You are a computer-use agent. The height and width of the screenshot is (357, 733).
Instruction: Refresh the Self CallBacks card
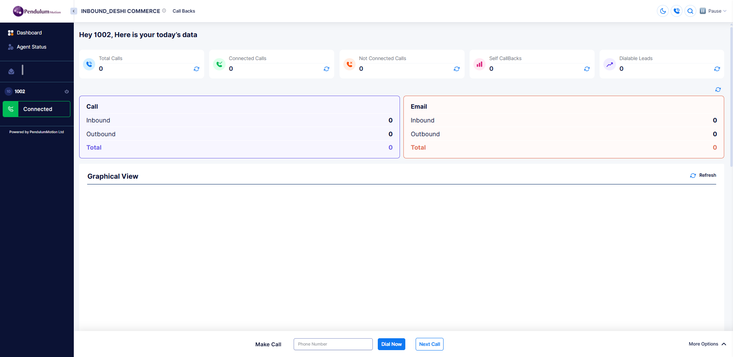(587, 69)
